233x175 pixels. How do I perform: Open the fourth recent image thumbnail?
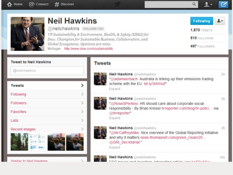coord(75,142)
